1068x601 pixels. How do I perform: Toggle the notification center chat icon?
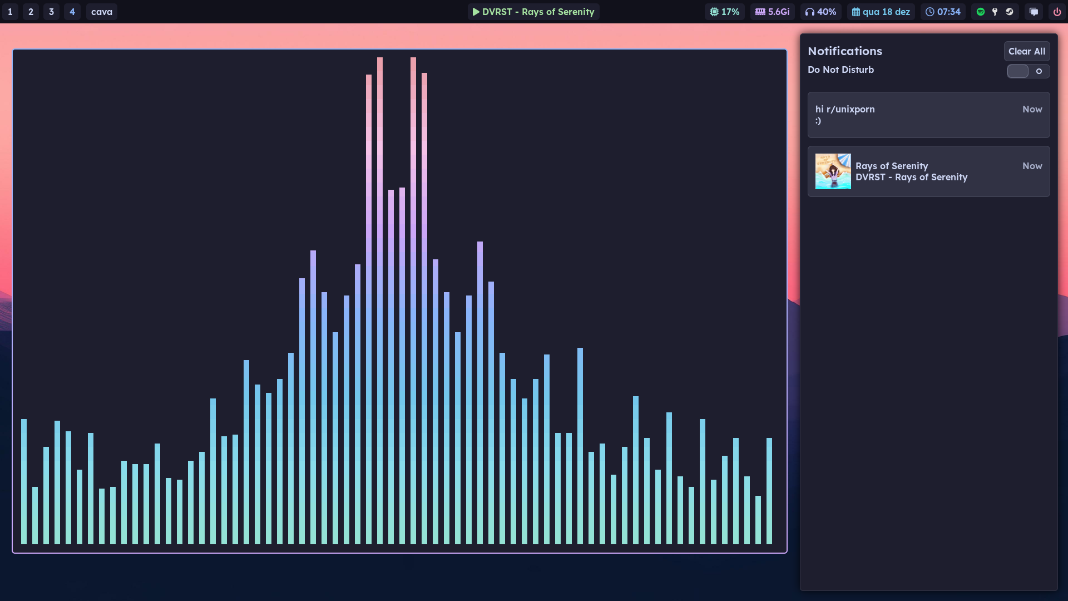pyautogui.click(x=1034, y=12)
